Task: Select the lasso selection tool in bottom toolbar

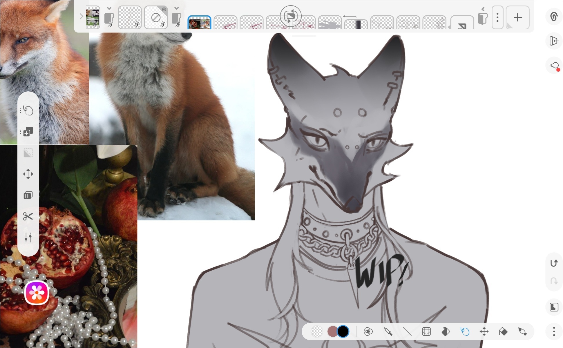Action: click(465, 331)
